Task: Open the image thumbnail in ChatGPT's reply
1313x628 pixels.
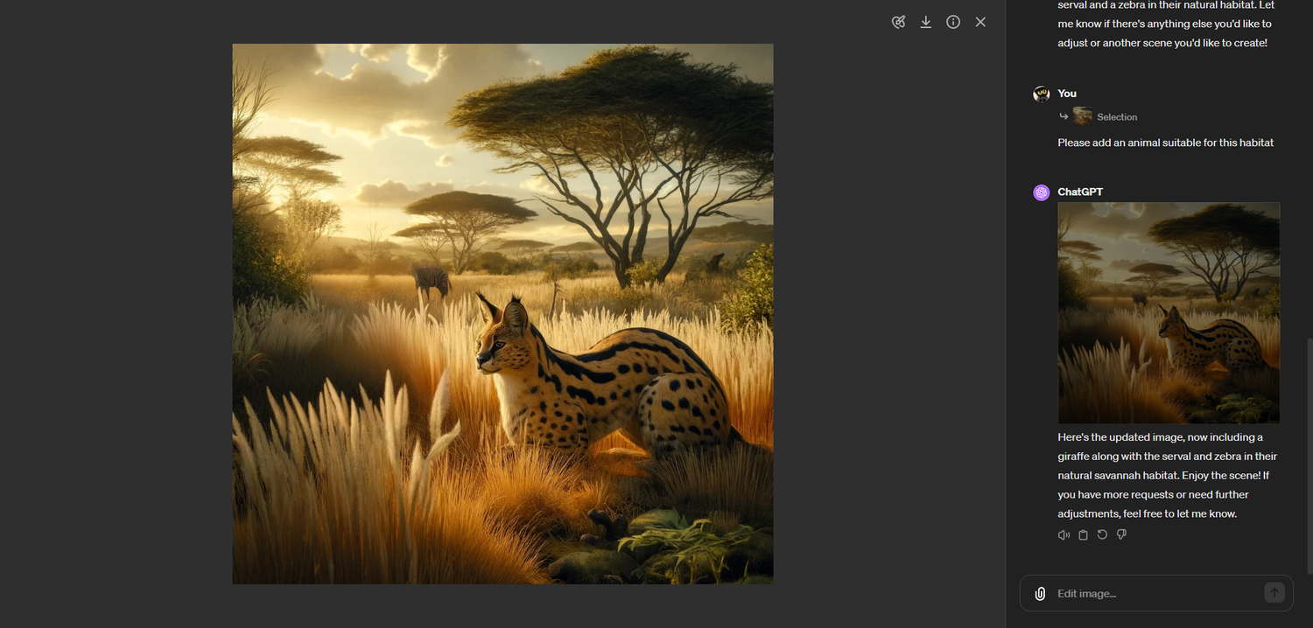Action: 1169,313
